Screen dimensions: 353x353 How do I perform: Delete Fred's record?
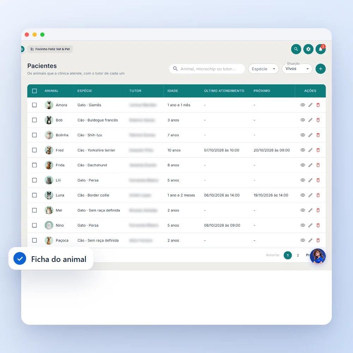click(318, 150)
